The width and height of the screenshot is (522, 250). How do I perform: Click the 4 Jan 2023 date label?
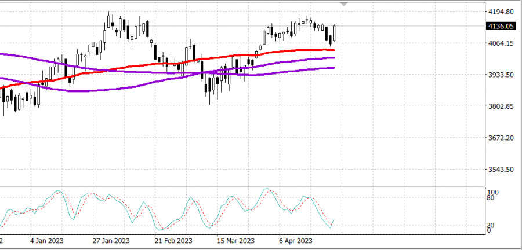coord(46,241)
